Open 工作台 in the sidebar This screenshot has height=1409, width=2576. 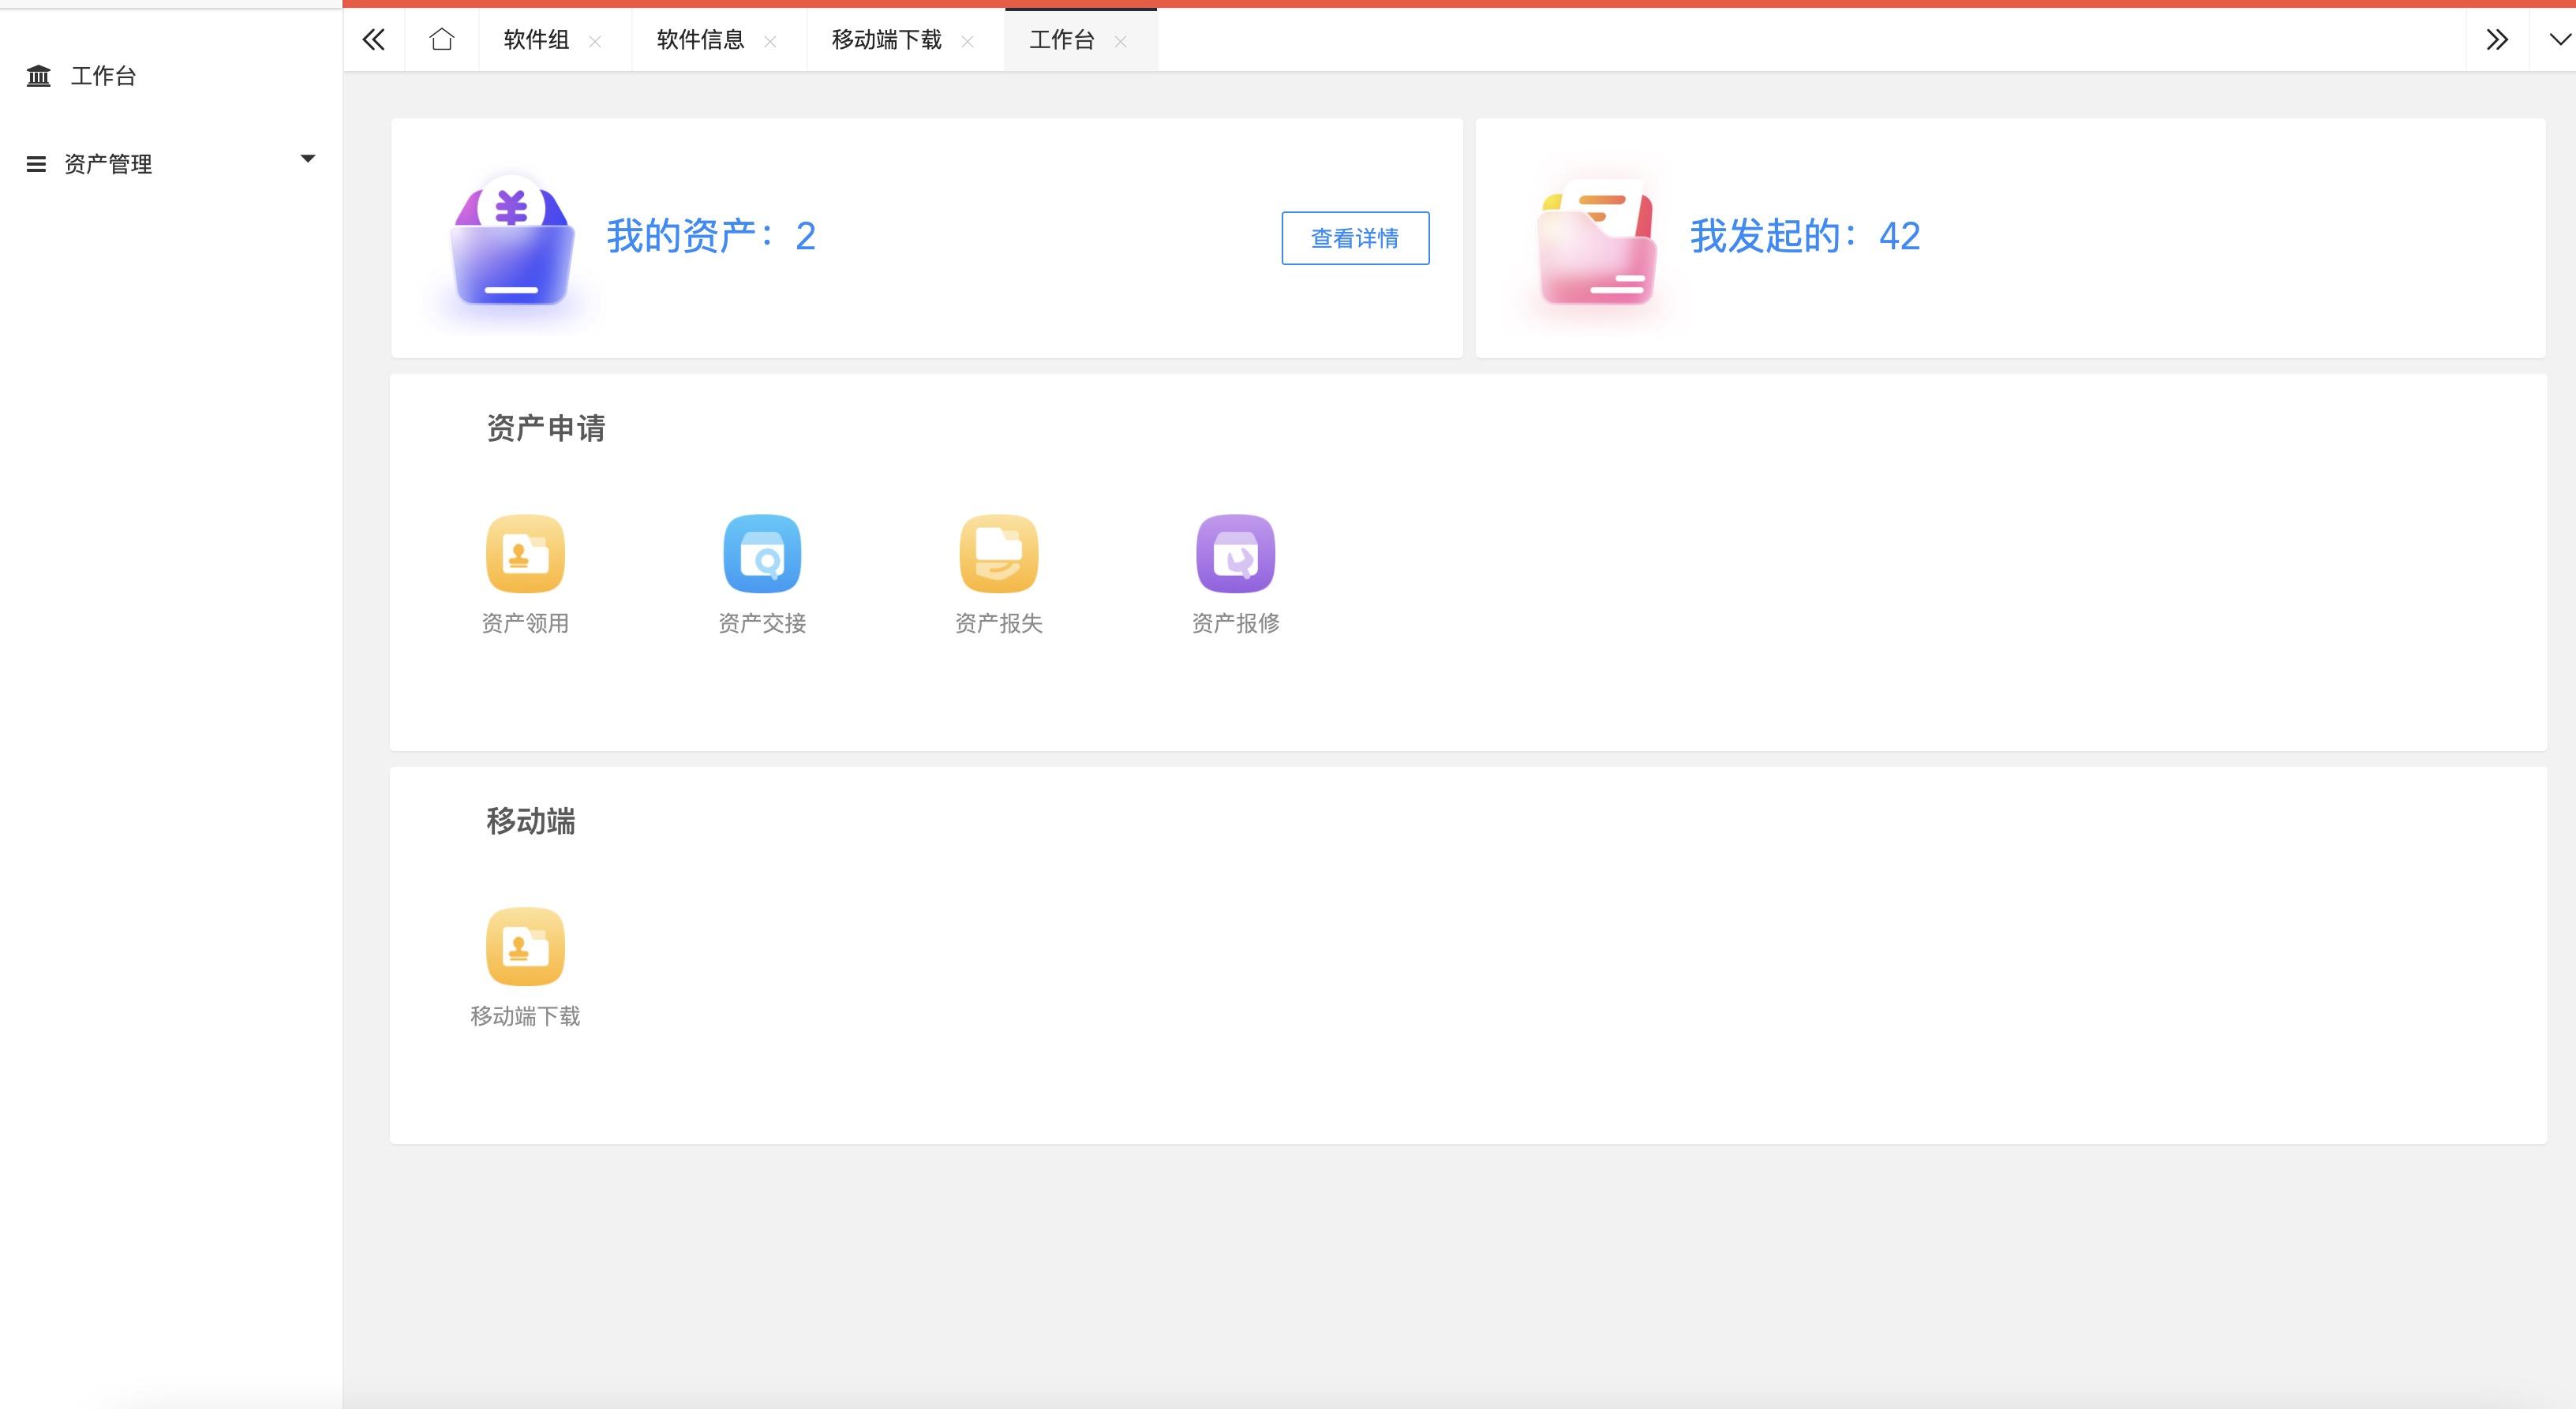(103, 76)
